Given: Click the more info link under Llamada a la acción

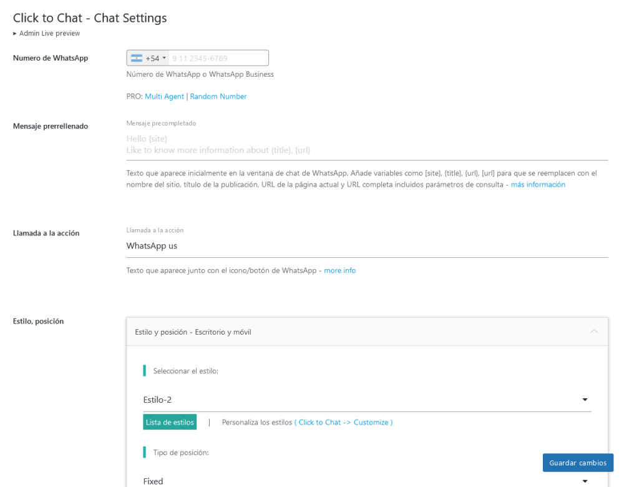Looking at the screenshot, I should point(339,270).
